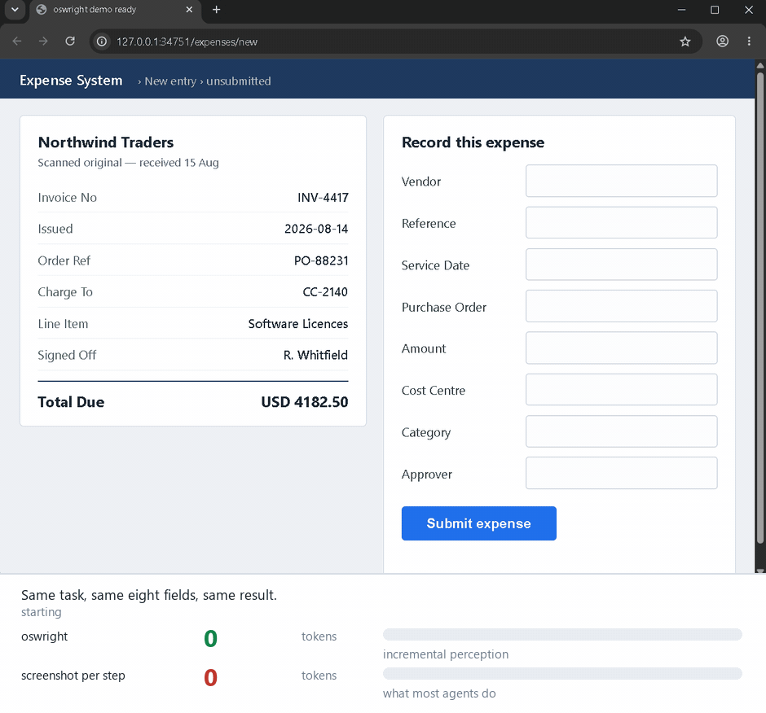Click the browser back arrow icon
The height and width of the screenshot is (713, 766).
pos(17,42)
